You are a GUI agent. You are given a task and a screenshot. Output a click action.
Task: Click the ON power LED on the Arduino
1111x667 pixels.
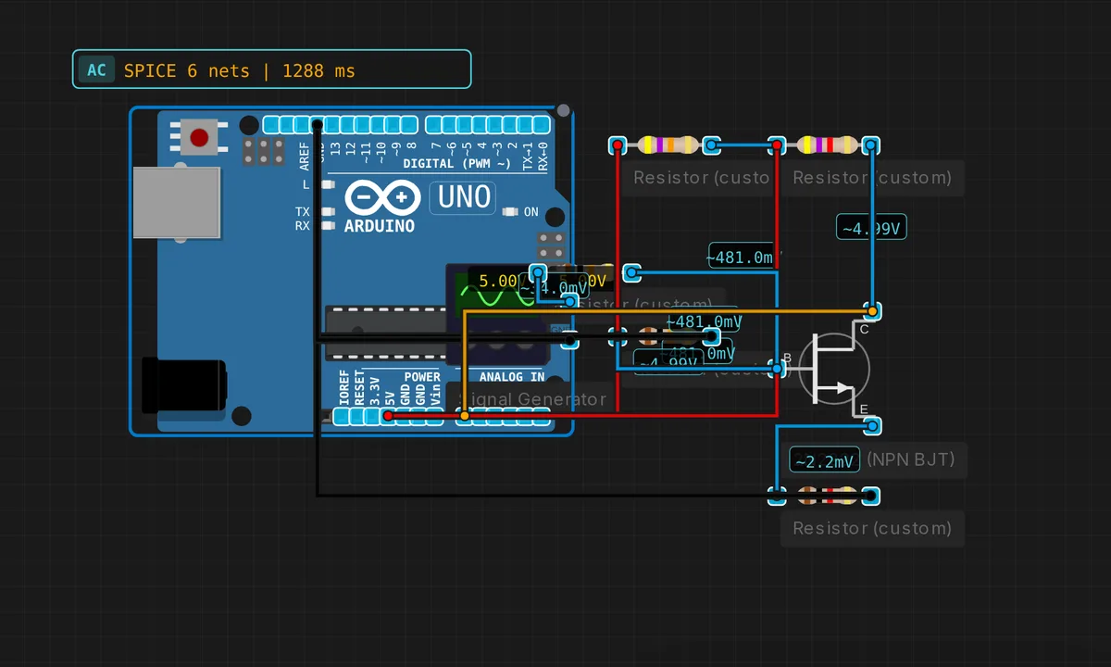[509, 212]
